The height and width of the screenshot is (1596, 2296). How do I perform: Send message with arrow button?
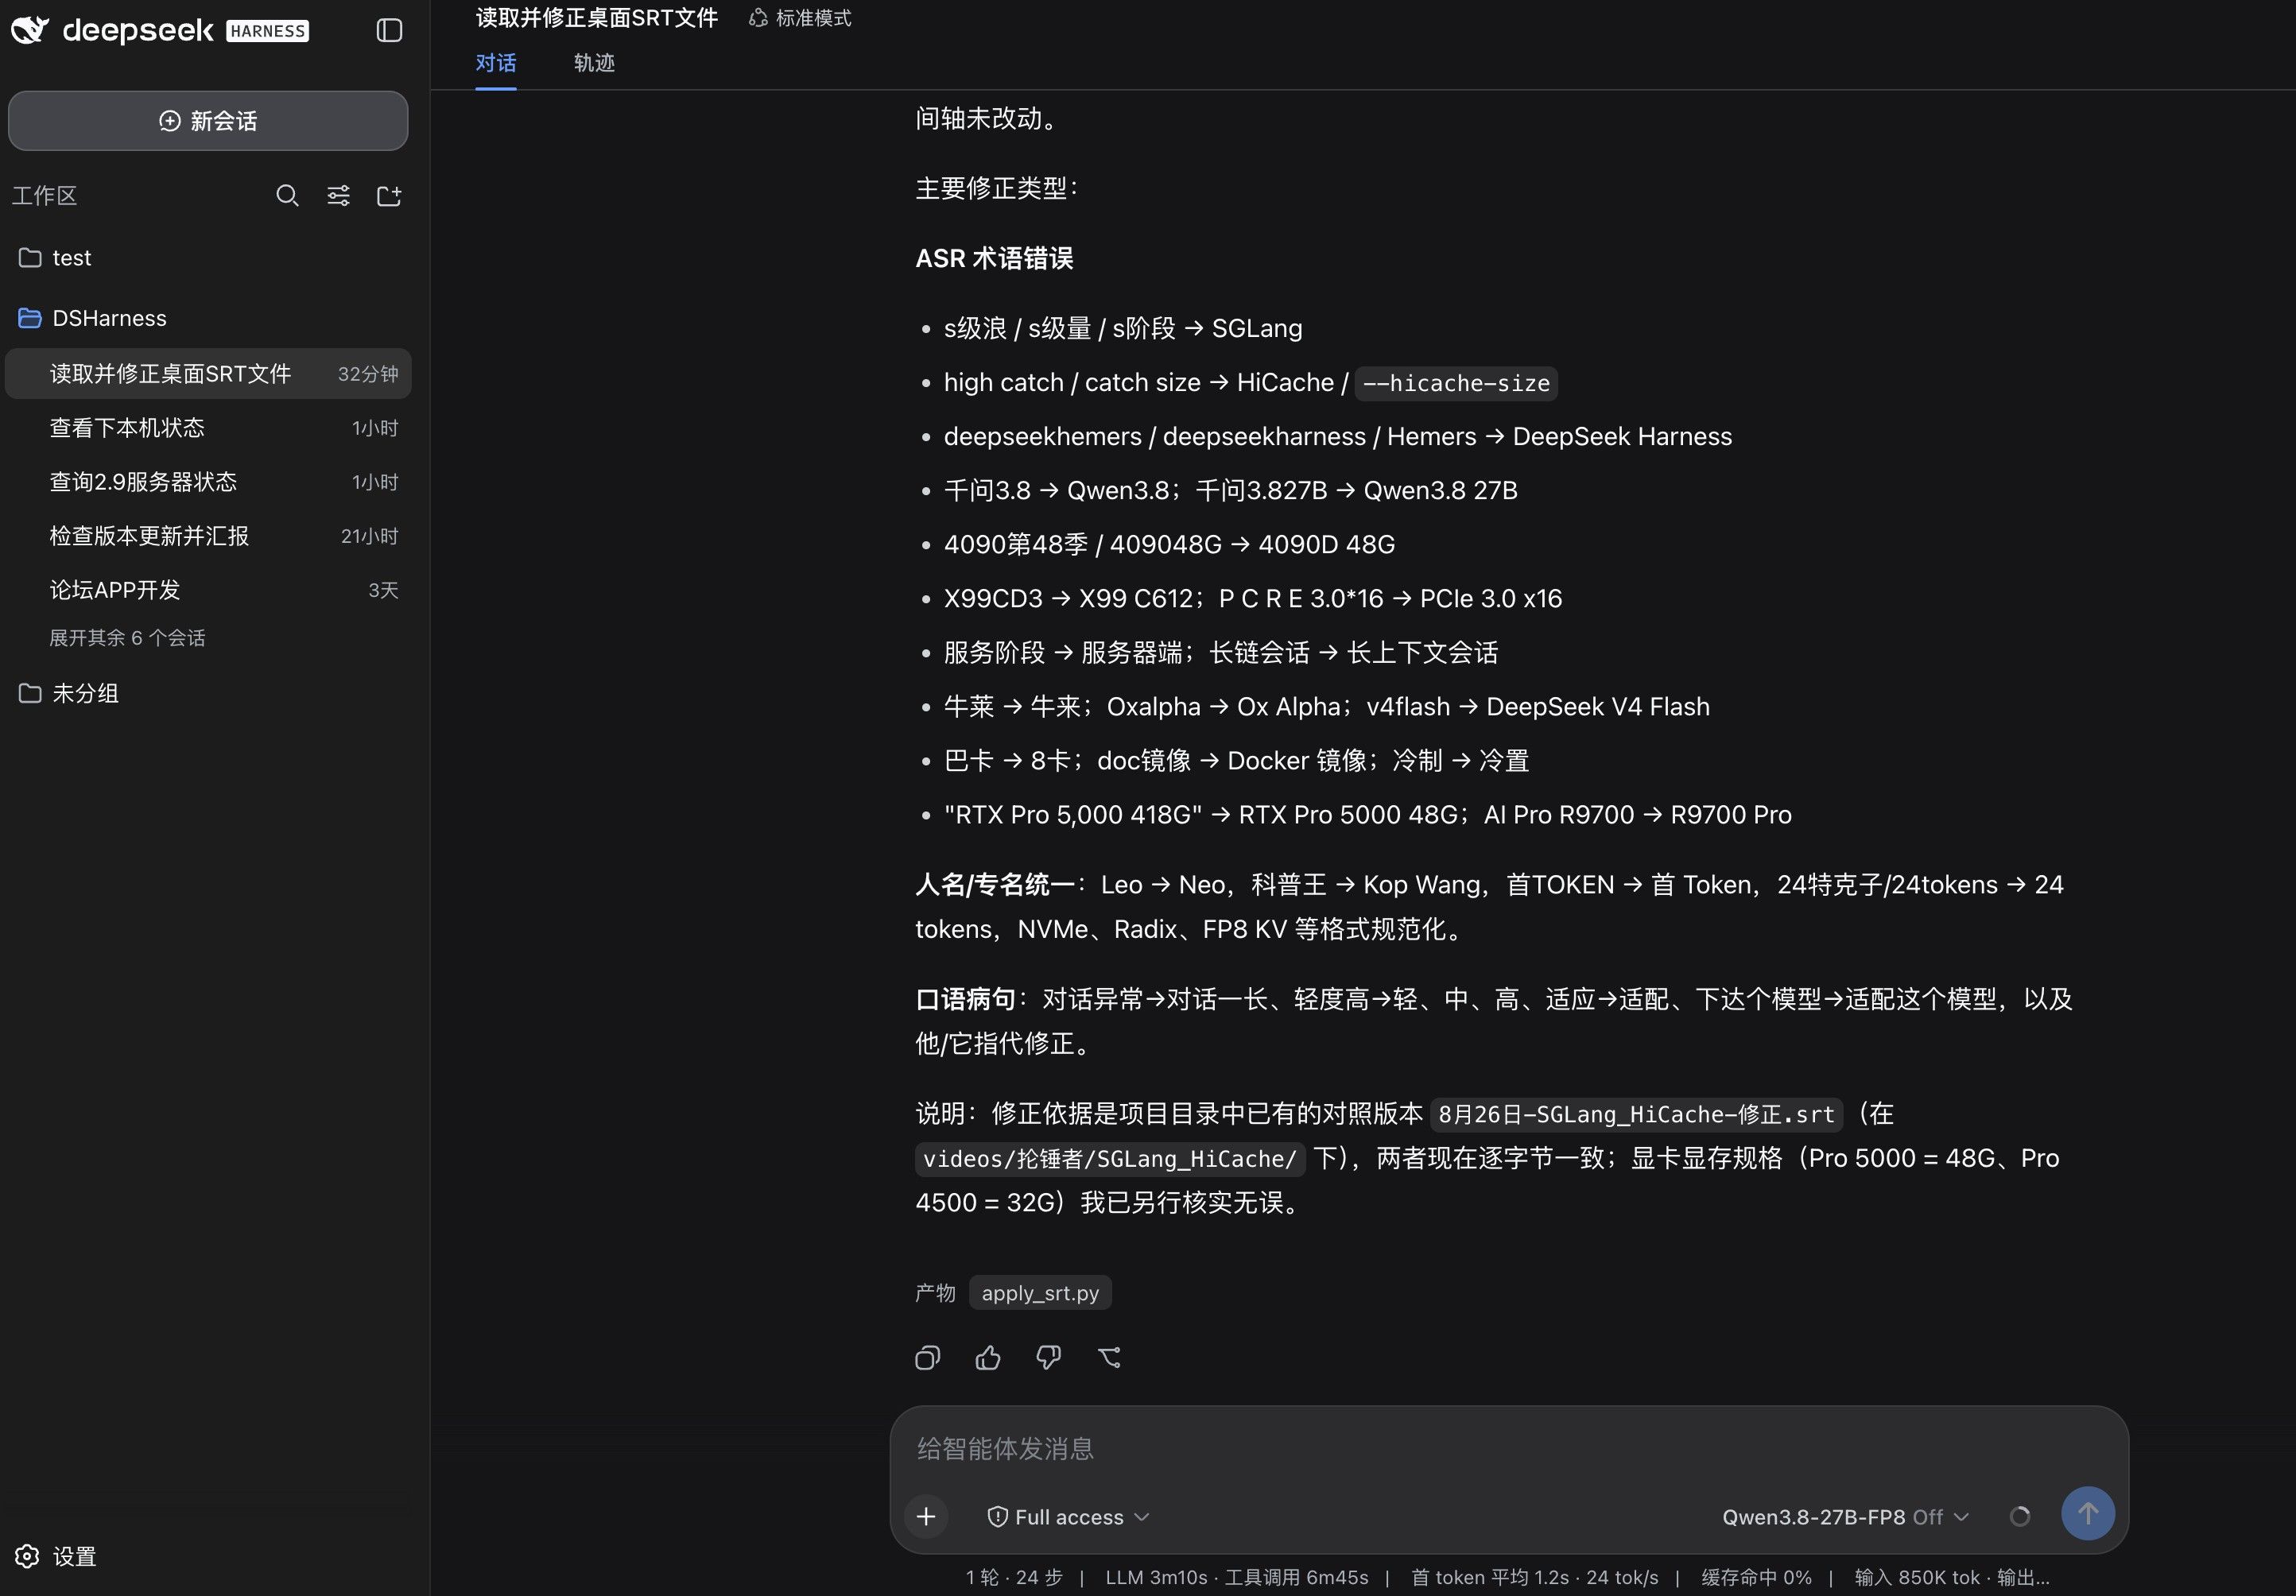2088,1514
